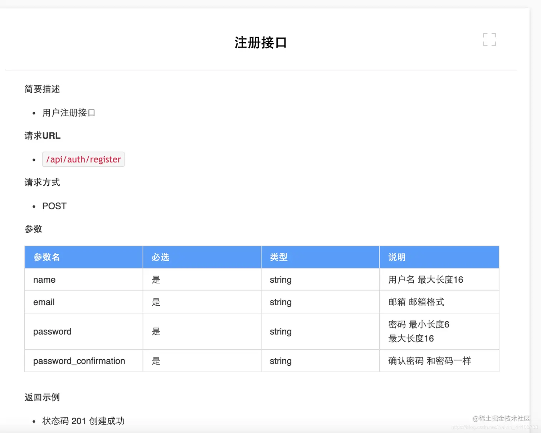The width and height of the screenshot is (541, 433).
Task: Click the 返回示例 section heading
Action: point(42,397)
